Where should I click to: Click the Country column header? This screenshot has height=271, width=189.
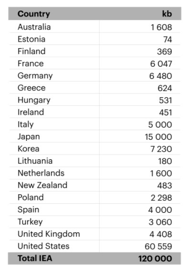pyautogui.click(x=34, y=14)
